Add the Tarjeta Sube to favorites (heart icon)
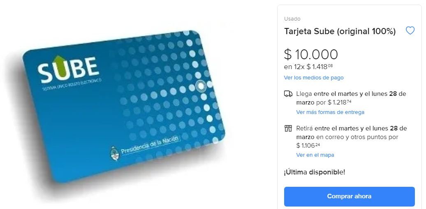Screen dimensions: 426x209 [410, 30]
